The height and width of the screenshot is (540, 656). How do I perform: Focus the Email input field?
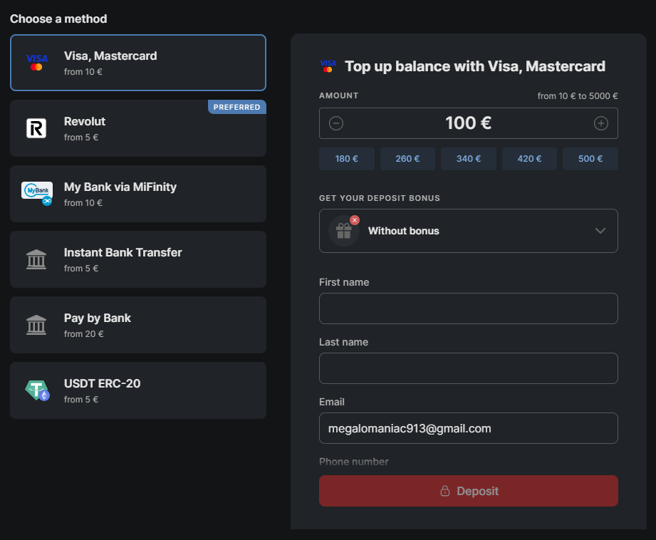click(468, 428)
